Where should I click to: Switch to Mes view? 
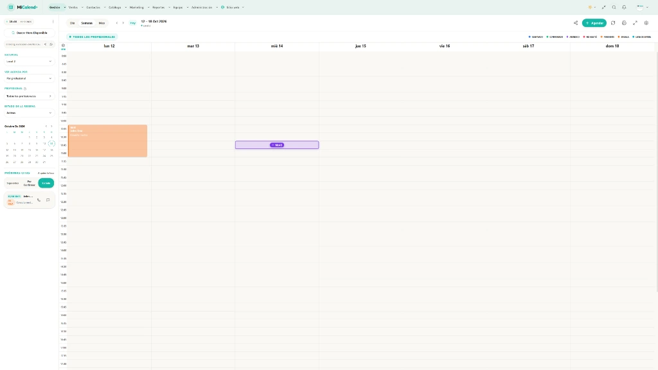(x=102, y=23)
